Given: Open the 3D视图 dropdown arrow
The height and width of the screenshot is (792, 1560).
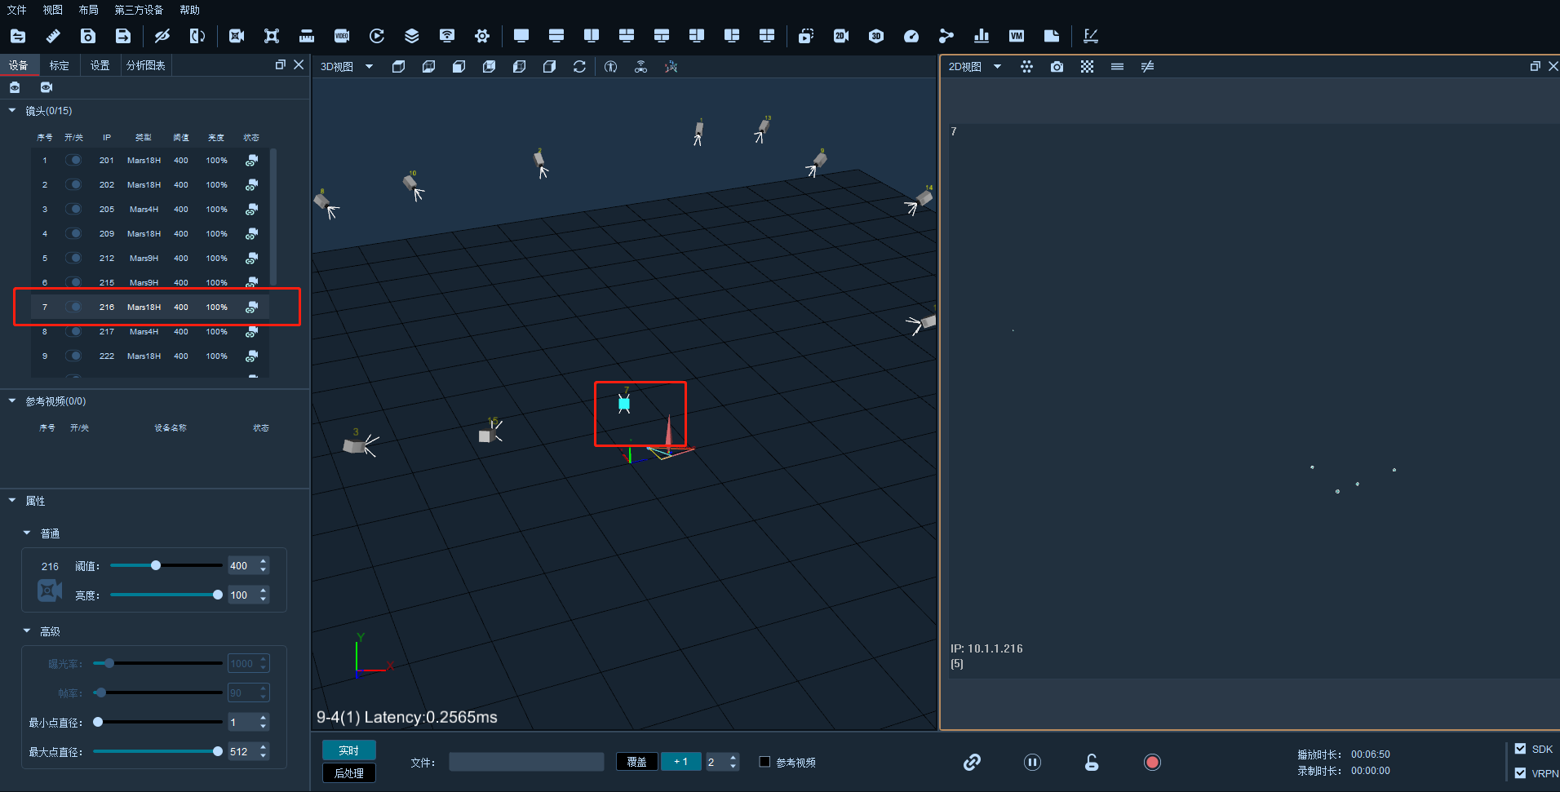Looking at the screenshot, I should [369, 67].
